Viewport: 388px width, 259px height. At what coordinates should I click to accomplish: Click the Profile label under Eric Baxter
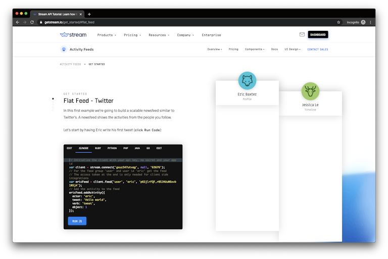(247, 99)
